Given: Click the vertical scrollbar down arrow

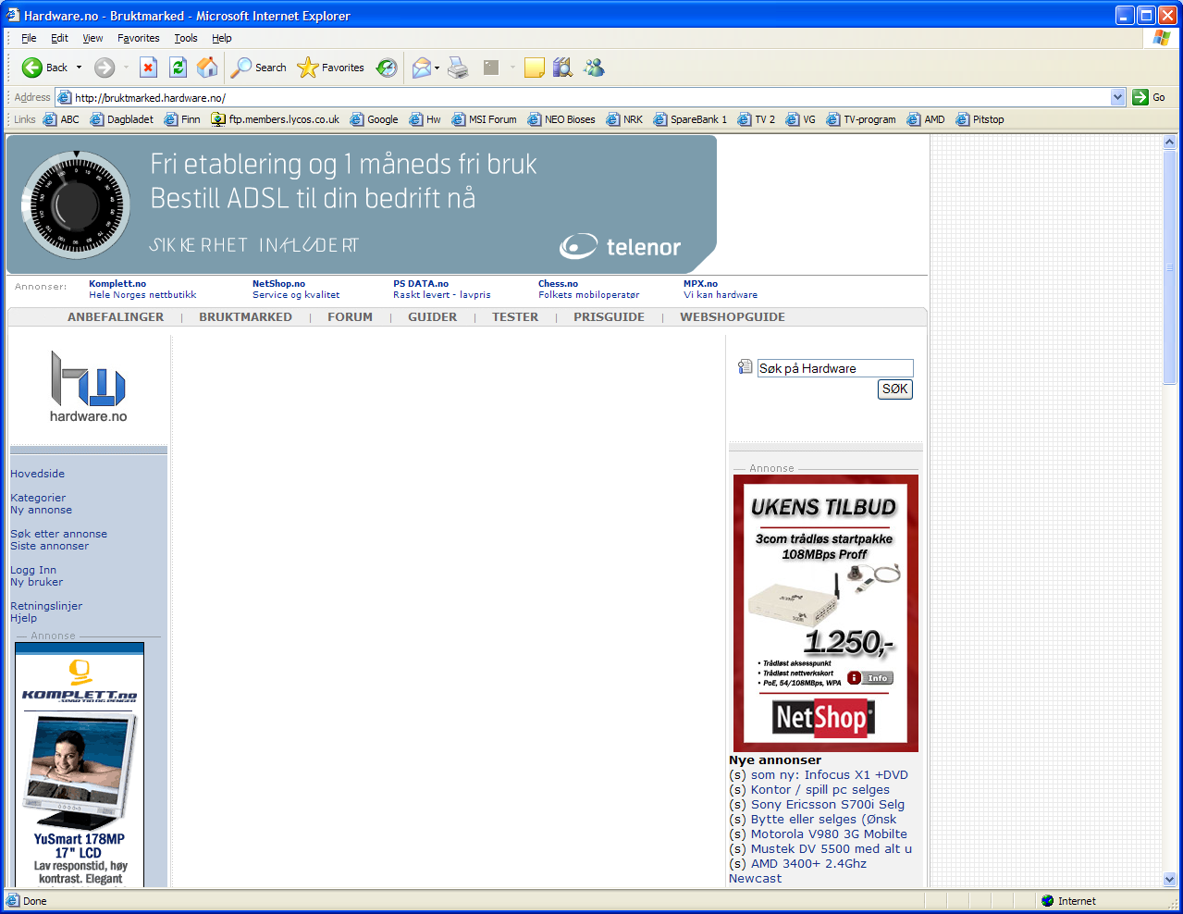Looking at the screenshot, I should pyautogui.click(x=1169, y=880).
